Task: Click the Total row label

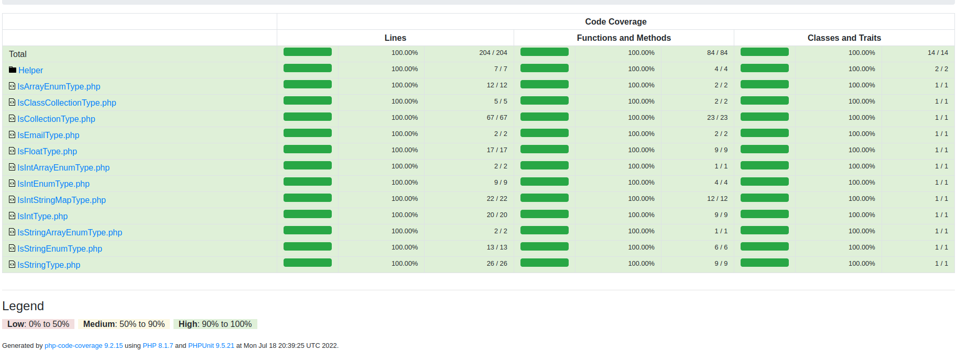Action: coord(18,54)
